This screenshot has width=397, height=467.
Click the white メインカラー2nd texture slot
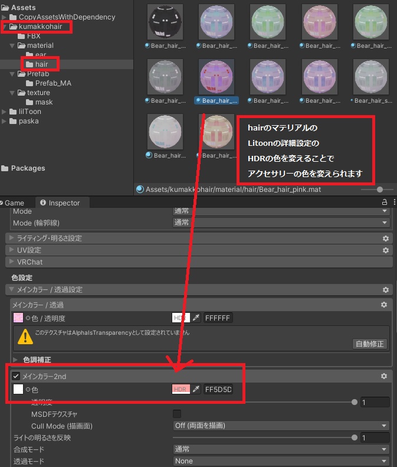coord(18,389)
